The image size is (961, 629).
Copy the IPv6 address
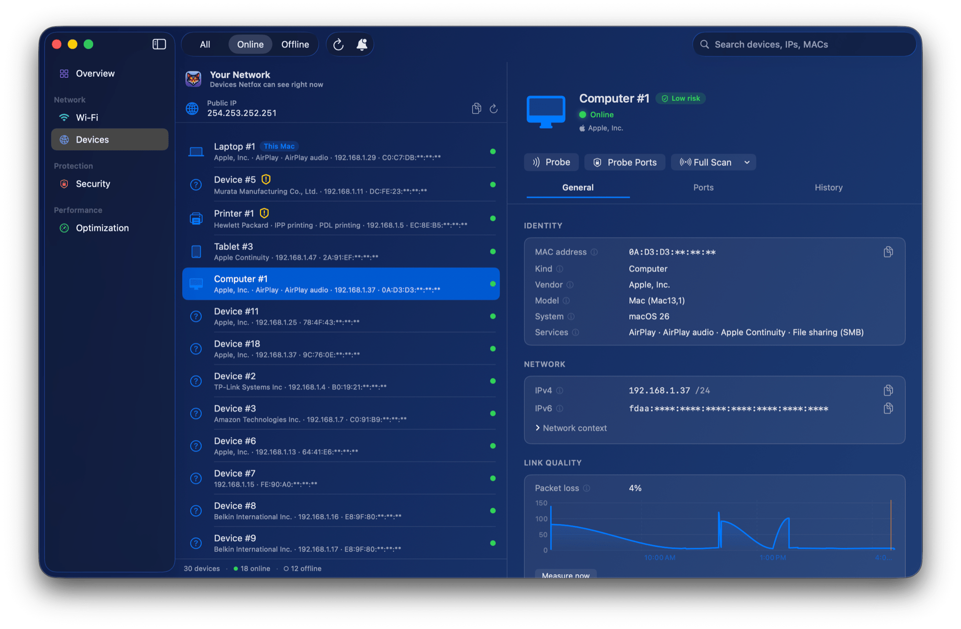click(888, 409)
